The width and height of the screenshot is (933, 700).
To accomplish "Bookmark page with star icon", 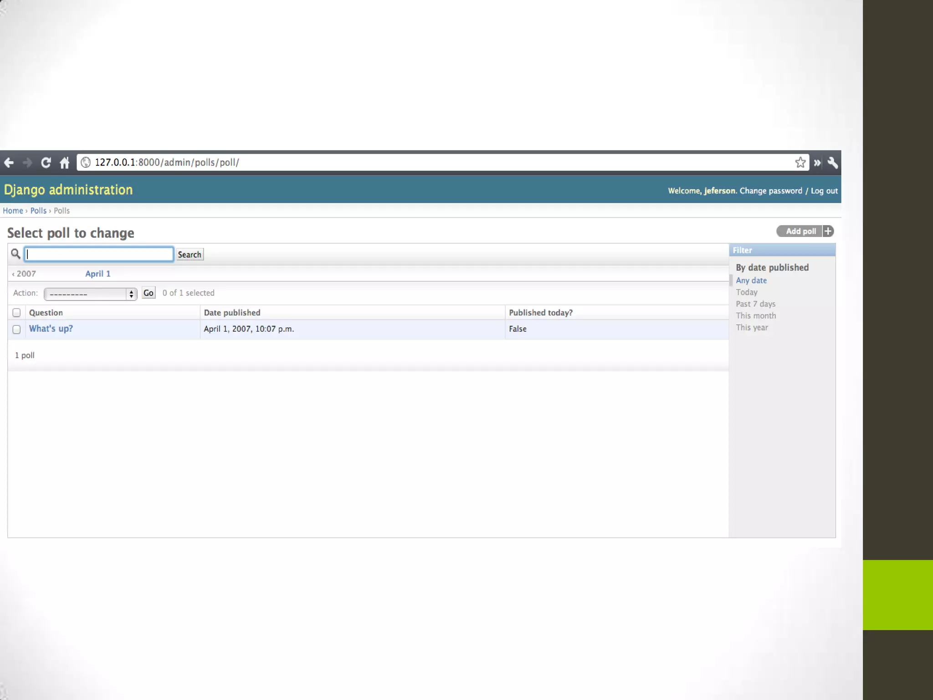I will 800,163.
